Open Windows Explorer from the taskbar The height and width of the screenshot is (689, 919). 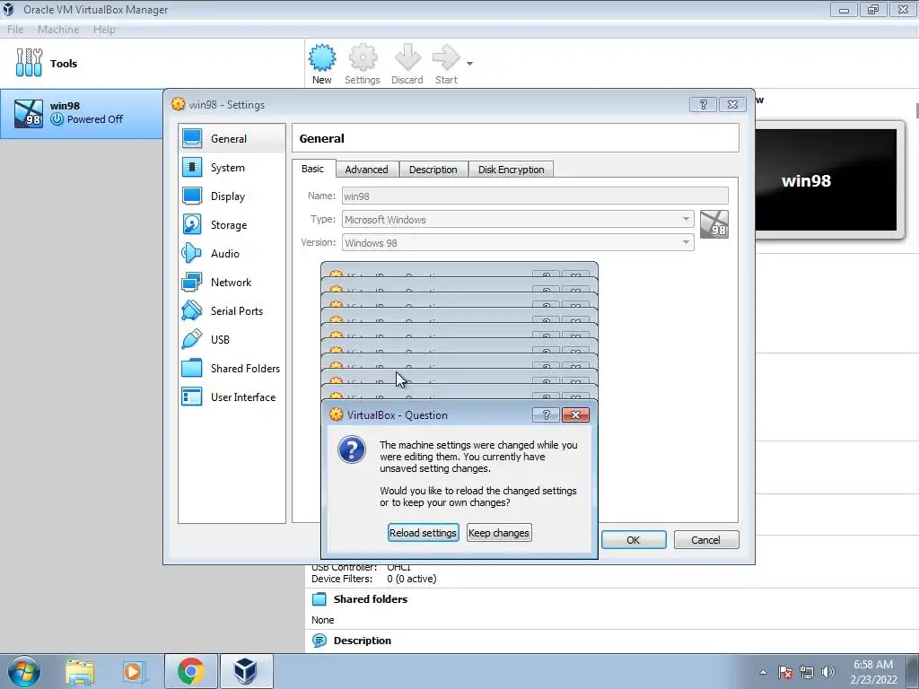(x=80, y=672)
